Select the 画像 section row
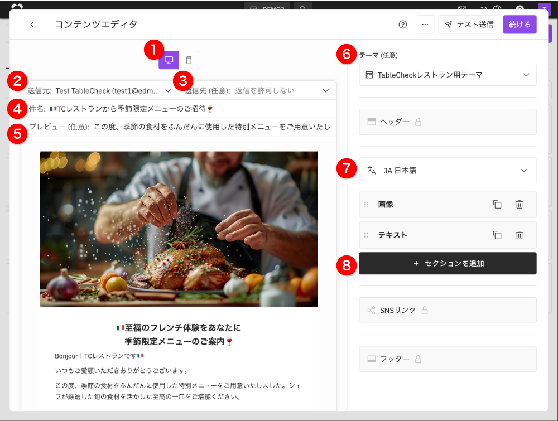Screen dimensions: 558x421 (448, 205)
